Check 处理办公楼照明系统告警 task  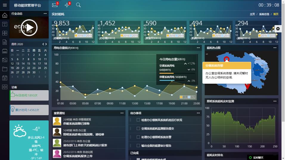(138, 137)
